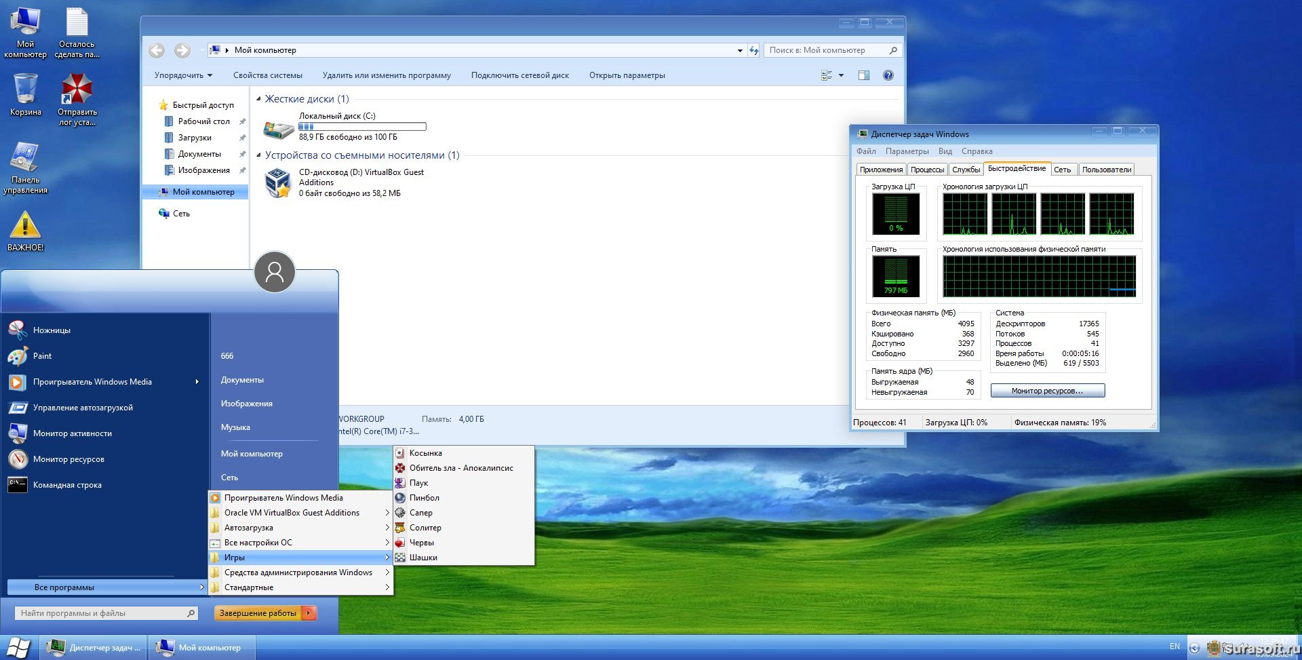This screenshot has width=1302, height=660.
Task: Toggle the preview pane icon
Action: [x=863, y=75]
